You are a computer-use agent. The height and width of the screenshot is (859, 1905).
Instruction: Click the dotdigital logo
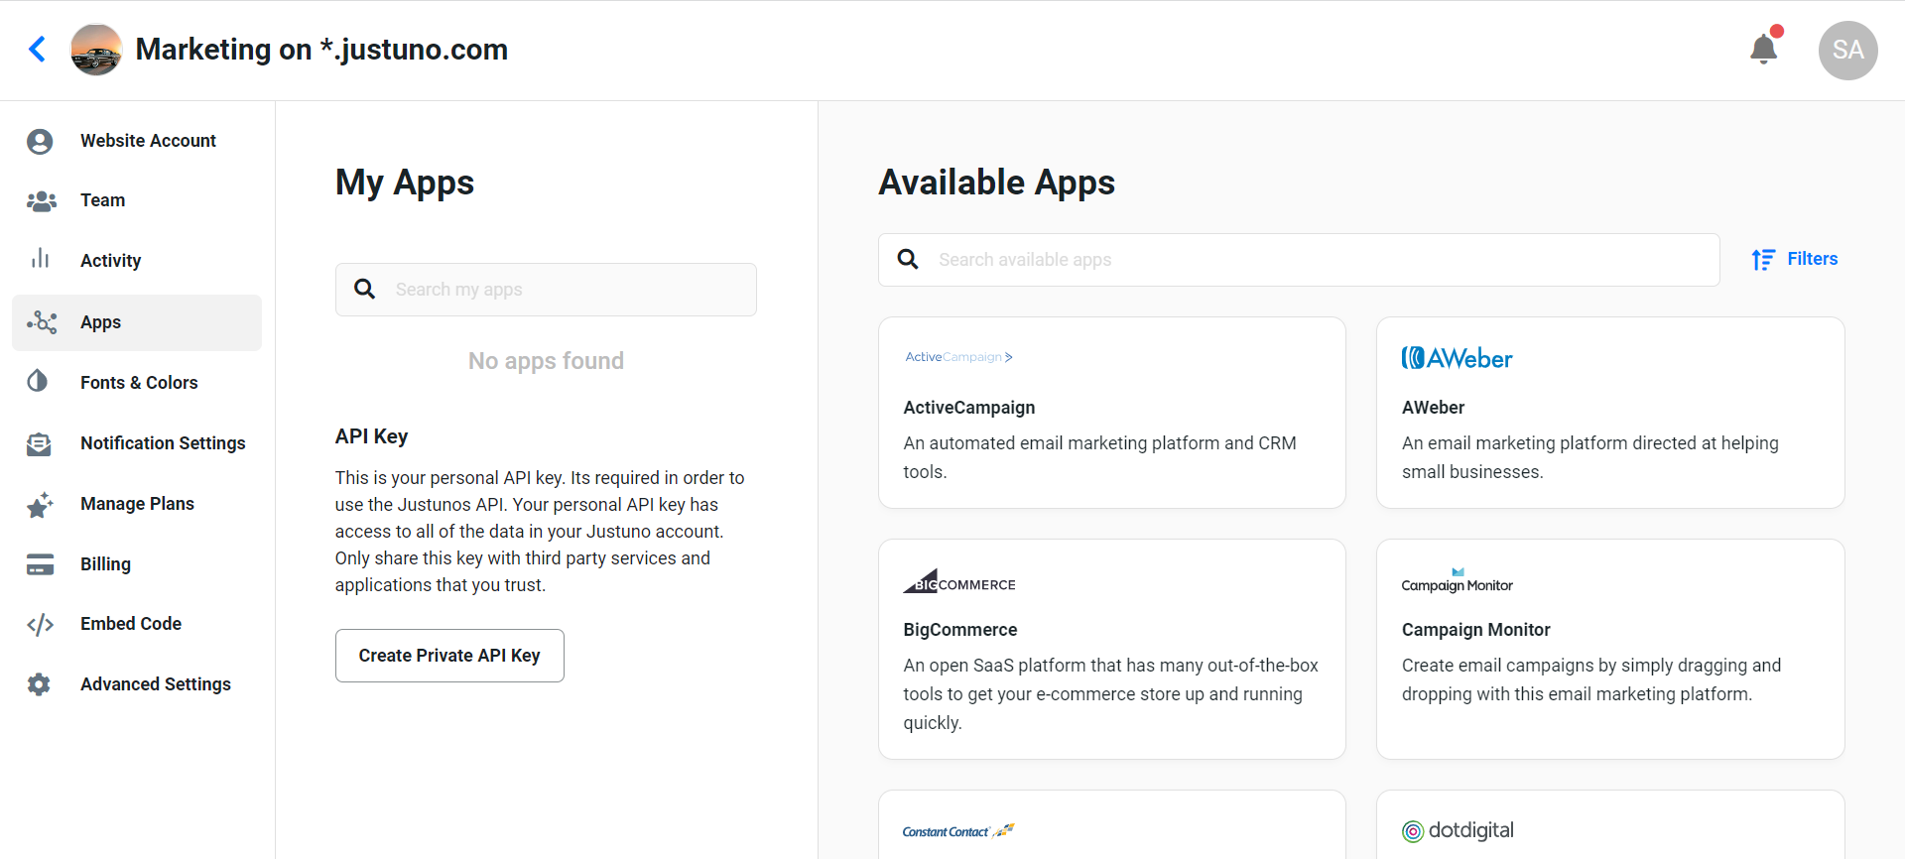1458,831
